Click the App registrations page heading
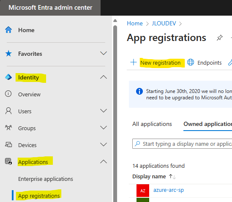The width and height of the screenshot is (232, 202). (x=166, y=38)
